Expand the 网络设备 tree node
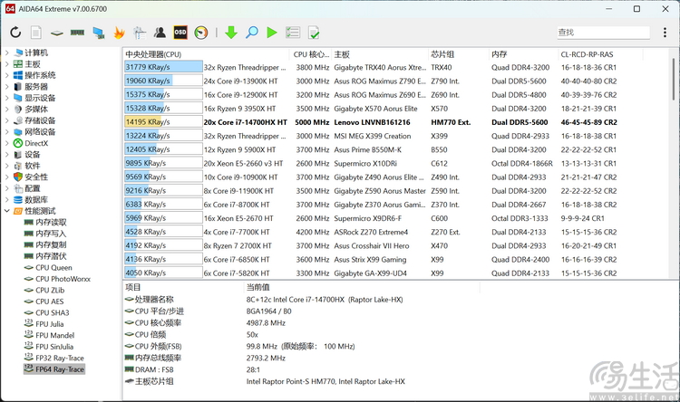This screenshot has width=680, height=402. (7, 131)
